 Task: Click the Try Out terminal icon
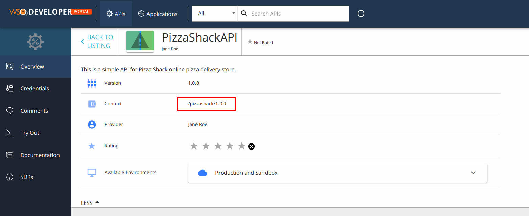10,133
